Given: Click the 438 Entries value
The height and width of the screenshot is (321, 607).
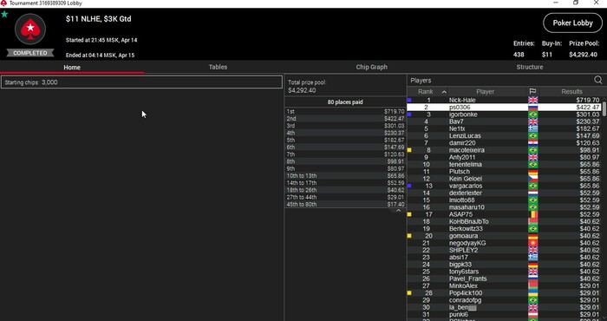Looking at the screenshot, I should click(x=519, y=55).
